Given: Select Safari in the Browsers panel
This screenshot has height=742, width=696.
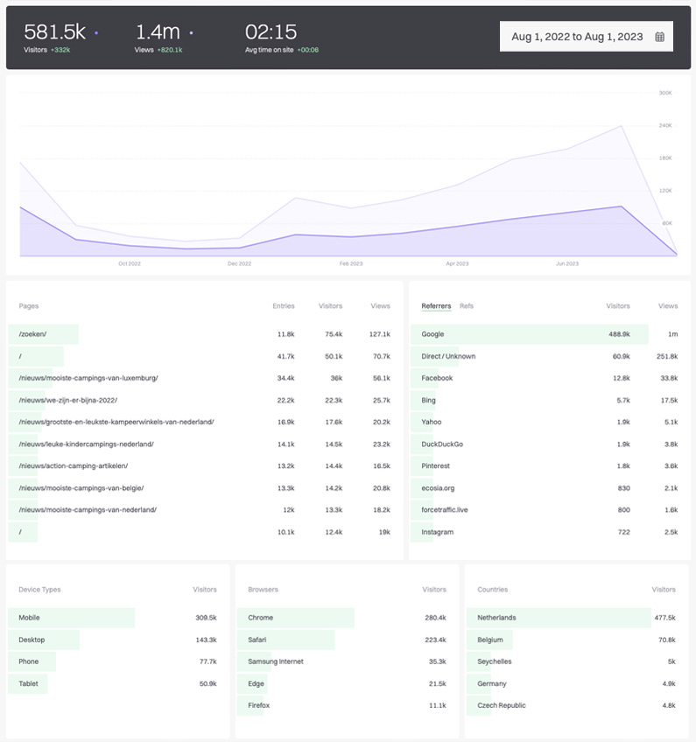Looking at the screenshot, I should click(259, 640).
